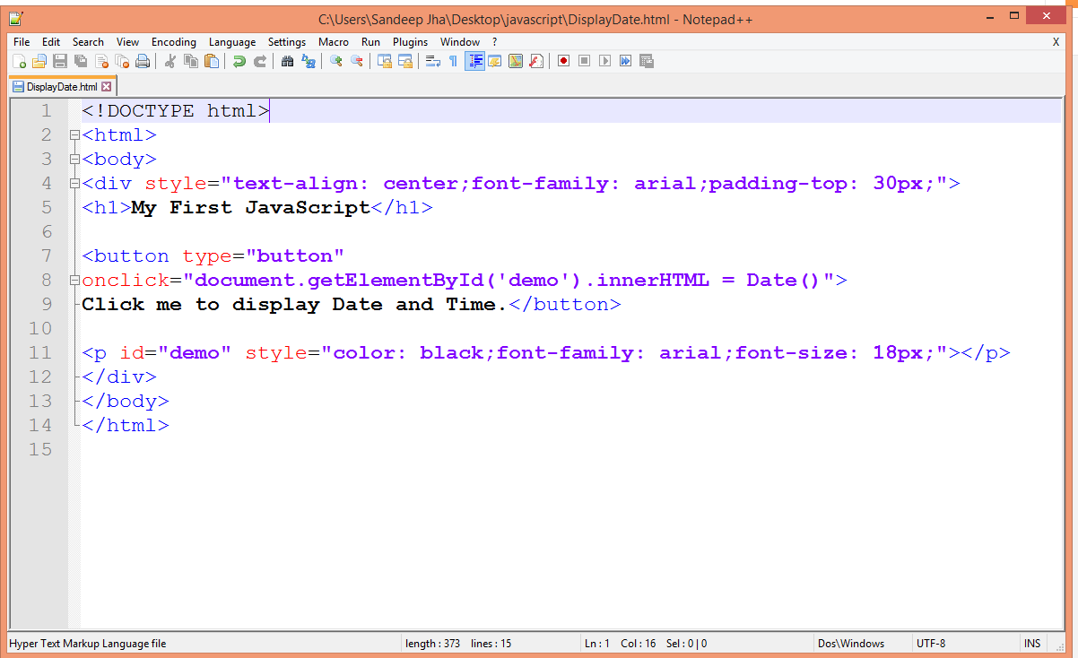The height and width of the screenshot is (658, 1078).
Task: Toggle Show All Characters display
Action: 454,61
